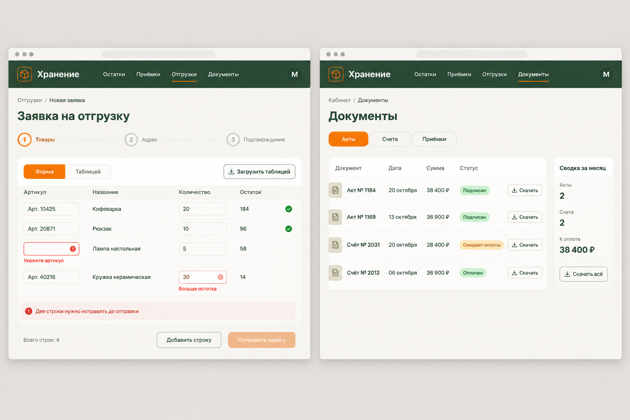Open Документы in the left window navigation
The image size is (630, 420).
224,74
